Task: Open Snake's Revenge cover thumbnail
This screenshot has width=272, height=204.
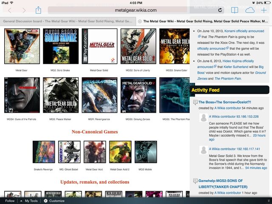Action: pyautogui.click(x=44, y=152)
